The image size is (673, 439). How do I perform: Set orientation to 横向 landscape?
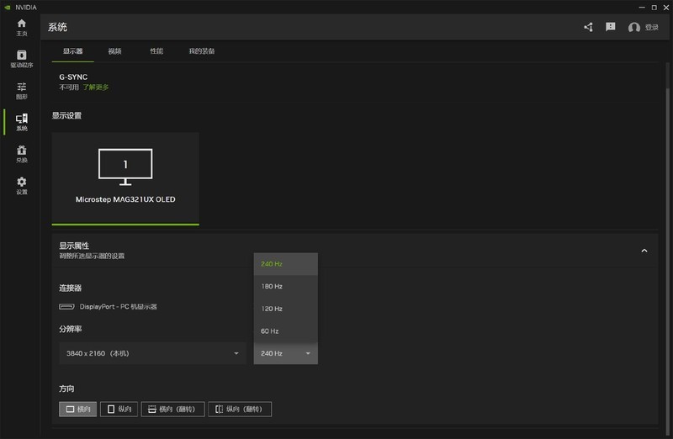pos(78,410)
